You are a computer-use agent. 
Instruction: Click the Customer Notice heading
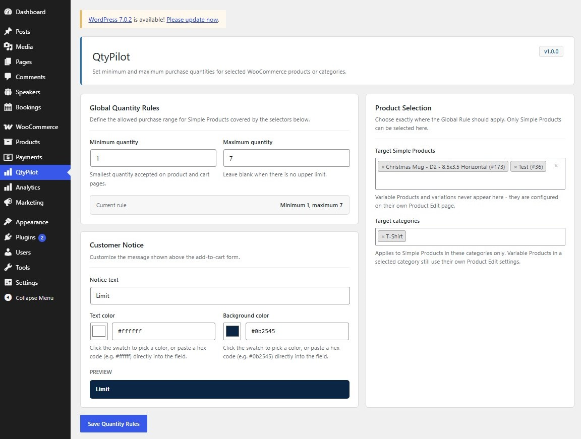pos(117,245)
